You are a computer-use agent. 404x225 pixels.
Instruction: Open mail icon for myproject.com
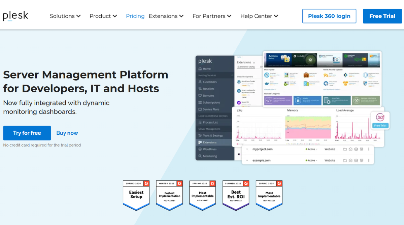pyautogui.click(x=350, y=149)
